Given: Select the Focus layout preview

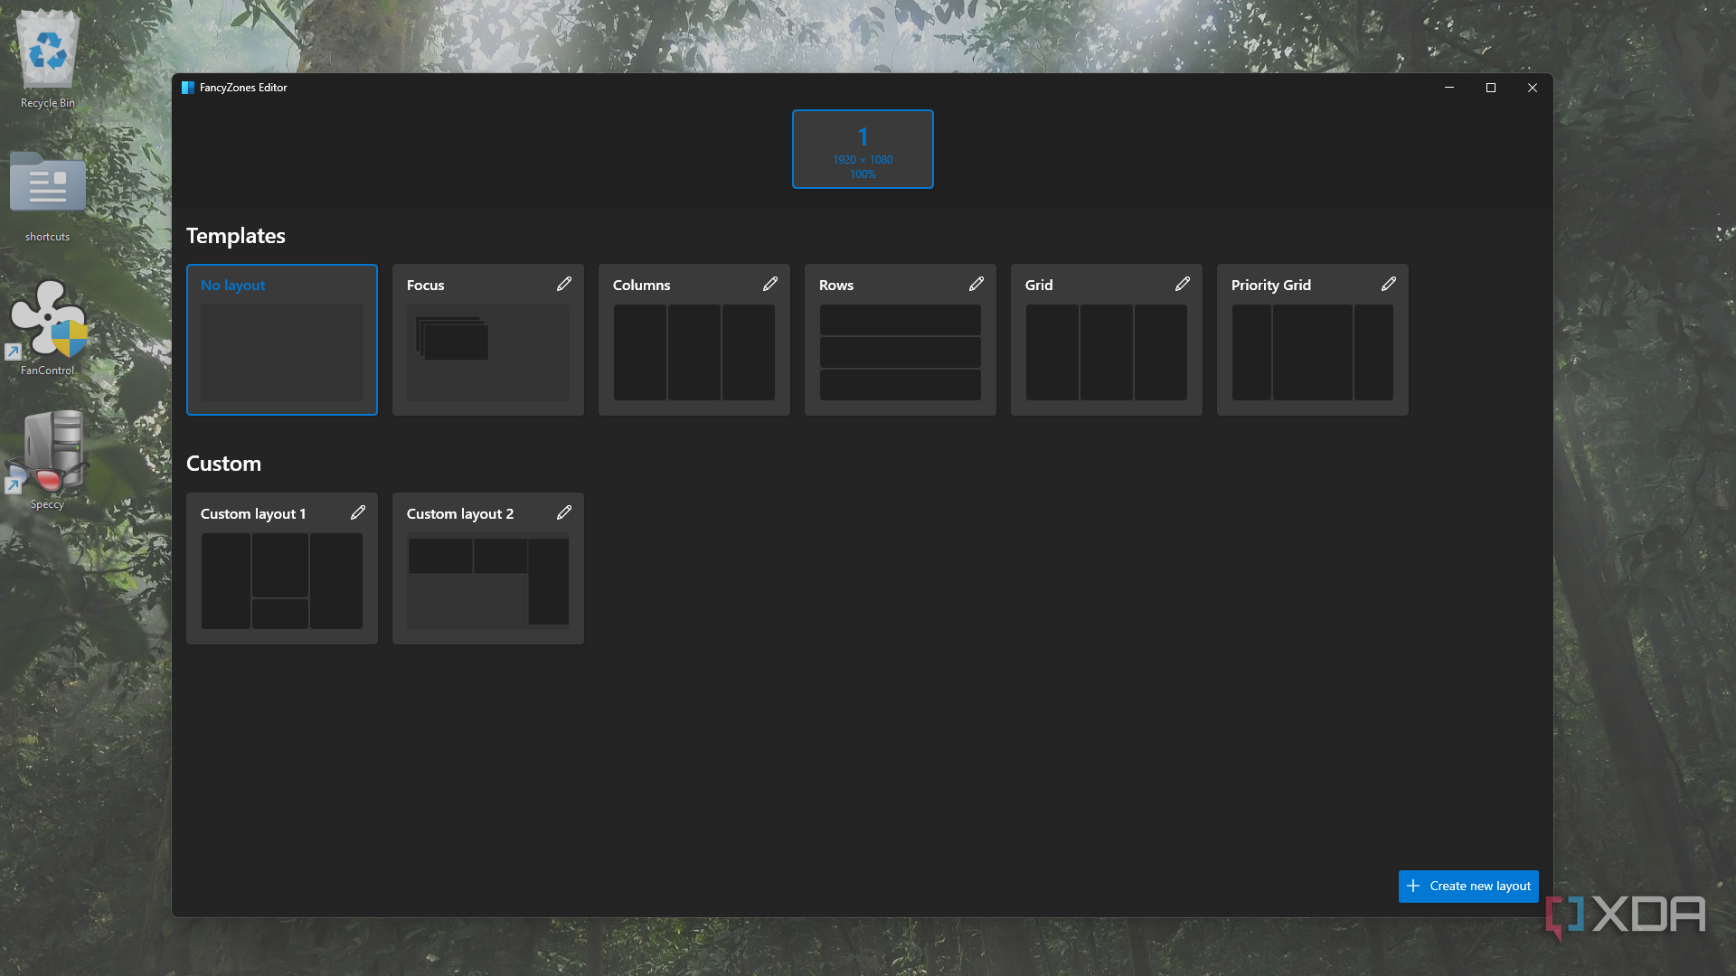Looking at the screenshot, I should click(x=488, y=352).
